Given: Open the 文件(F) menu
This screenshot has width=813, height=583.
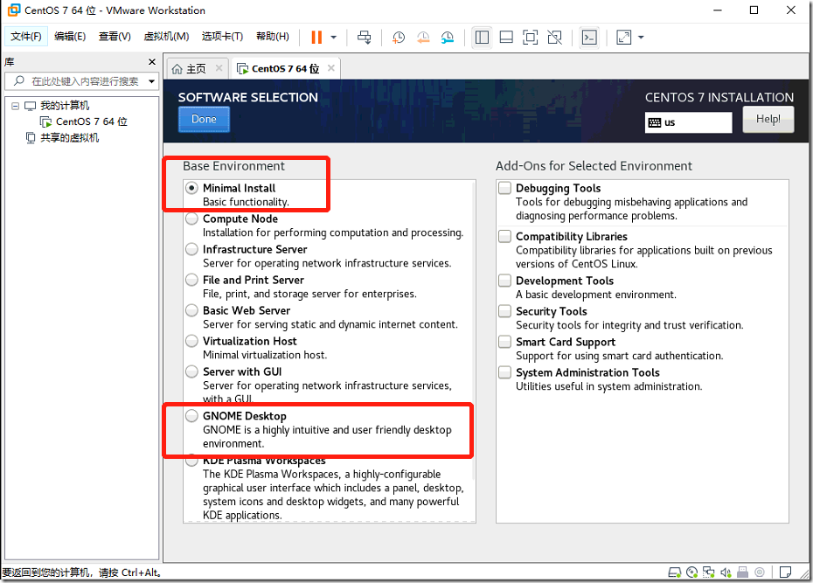Looking at the screenshot, I should (x=26, y=37).
